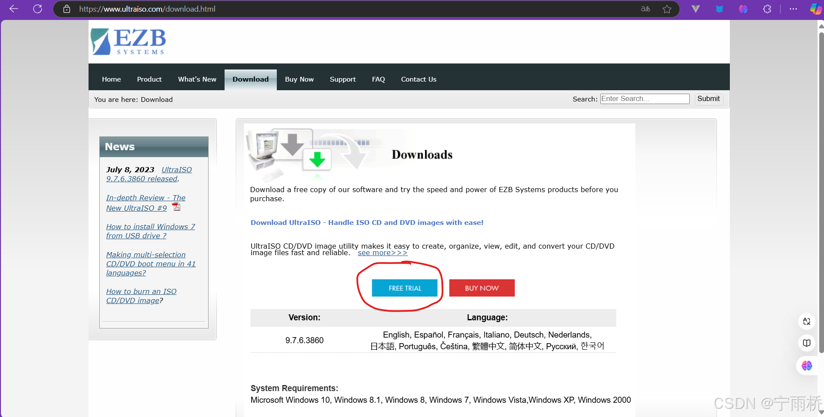Submit the search query
Viewport: 824px width, 417px height.
(708, 99)
